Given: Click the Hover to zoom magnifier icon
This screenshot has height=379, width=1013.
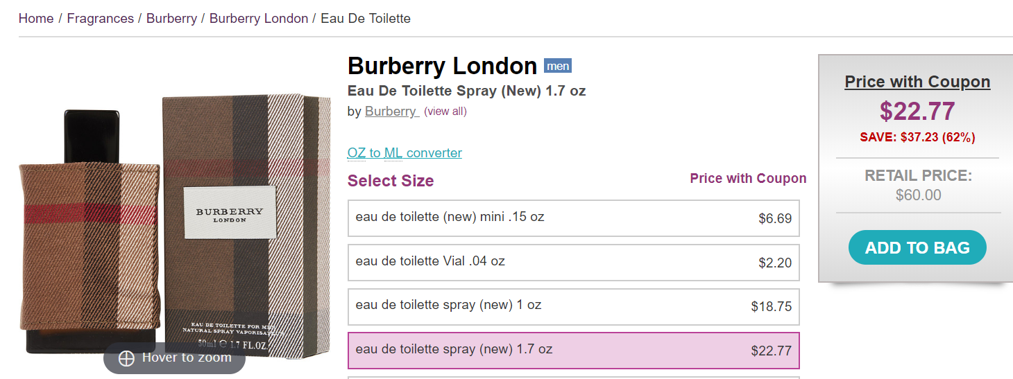Looking at the screenshot, I should pos(126,358).
